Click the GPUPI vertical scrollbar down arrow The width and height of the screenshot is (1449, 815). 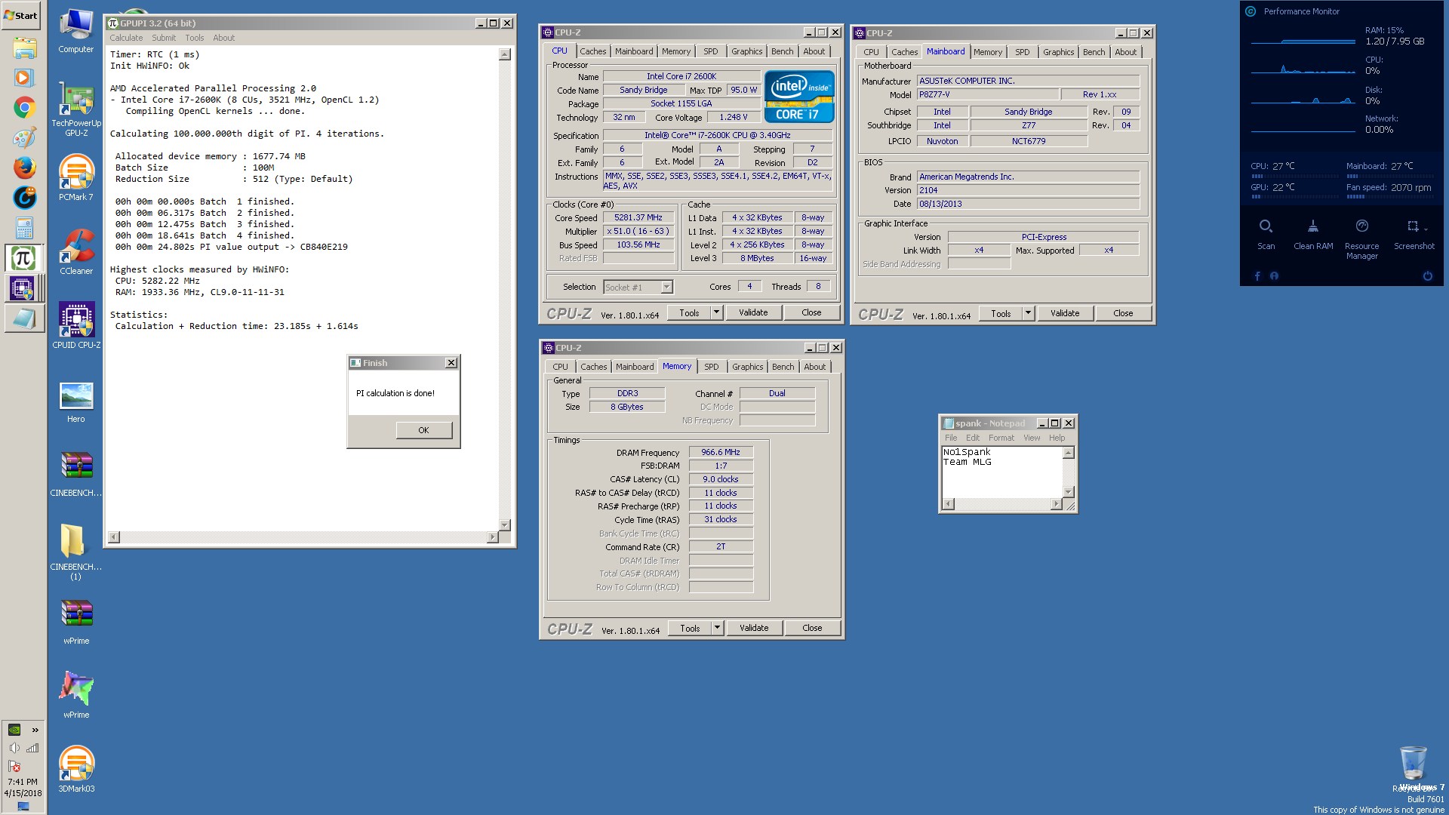pos(505,524)
